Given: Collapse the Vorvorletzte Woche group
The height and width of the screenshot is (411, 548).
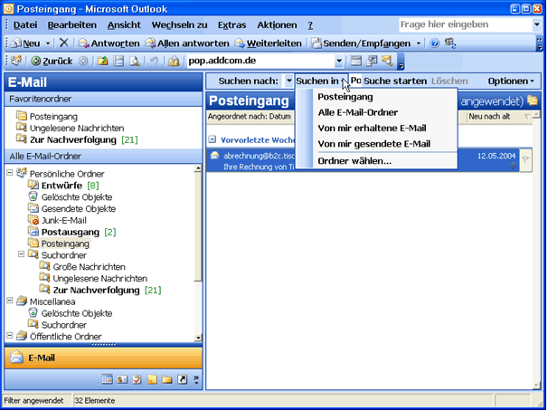Looking at the screenshot, I should (213, 139).
